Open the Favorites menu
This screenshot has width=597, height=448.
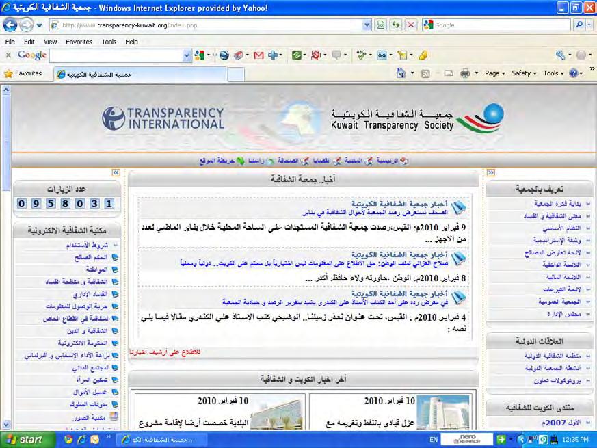click(x=79, y=42)
